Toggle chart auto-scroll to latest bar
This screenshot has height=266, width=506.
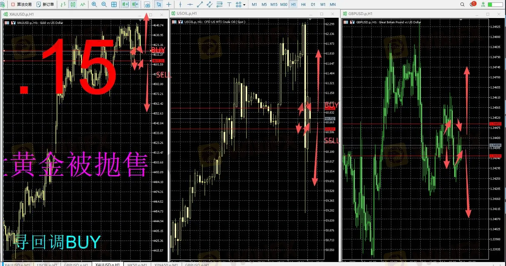(x=125, y=5)
